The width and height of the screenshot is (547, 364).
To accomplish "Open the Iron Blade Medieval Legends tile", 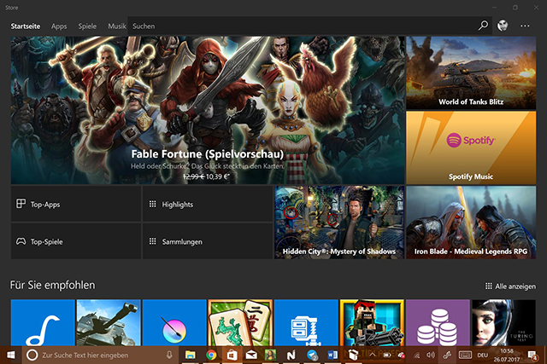I will [471, 222].
